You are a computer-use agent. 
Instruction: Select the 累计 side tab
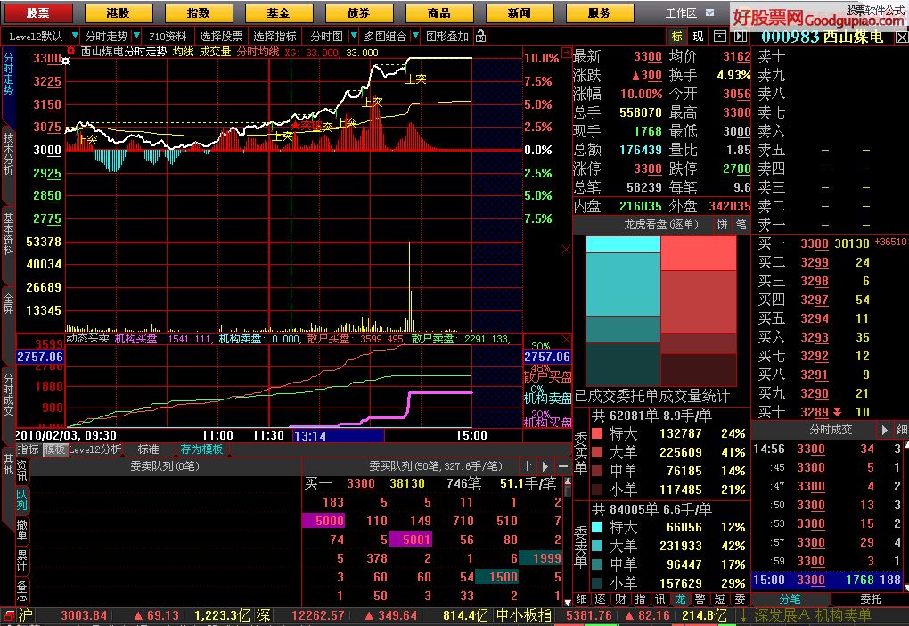(x=21, y=562)
